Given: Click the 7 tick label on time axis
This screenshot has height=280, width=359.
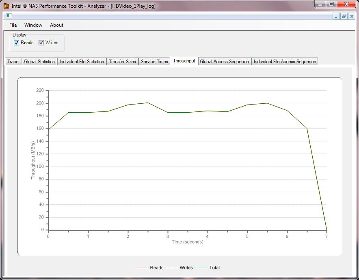Looking at the screenshot, I should (x=326, y=236).
